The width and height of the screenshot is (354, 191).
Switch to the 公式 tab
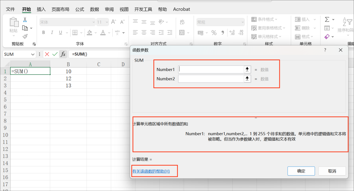pyautogui.click(x=80, y=9)
